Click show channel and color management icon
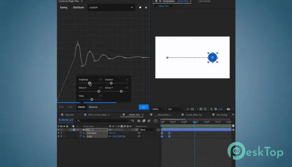The width and height of the screenshot is (292, 167). 211,109
